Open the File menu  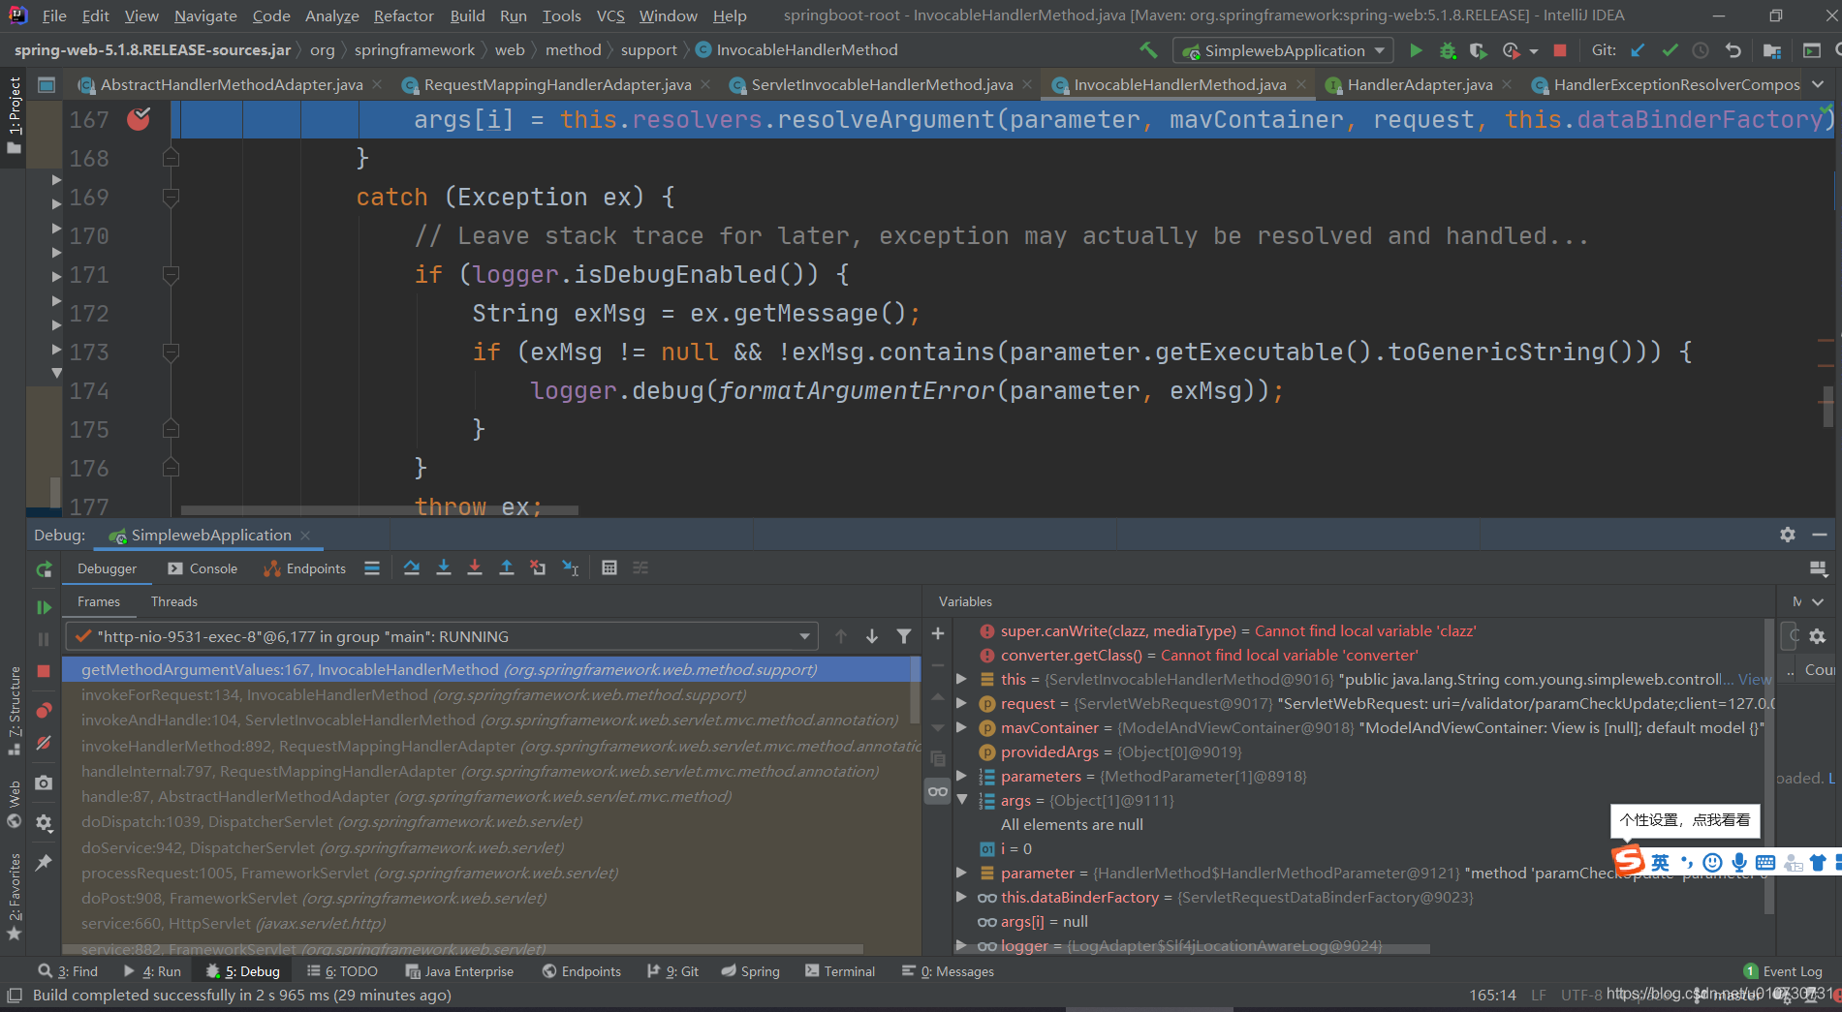click(x=54, y=15)
